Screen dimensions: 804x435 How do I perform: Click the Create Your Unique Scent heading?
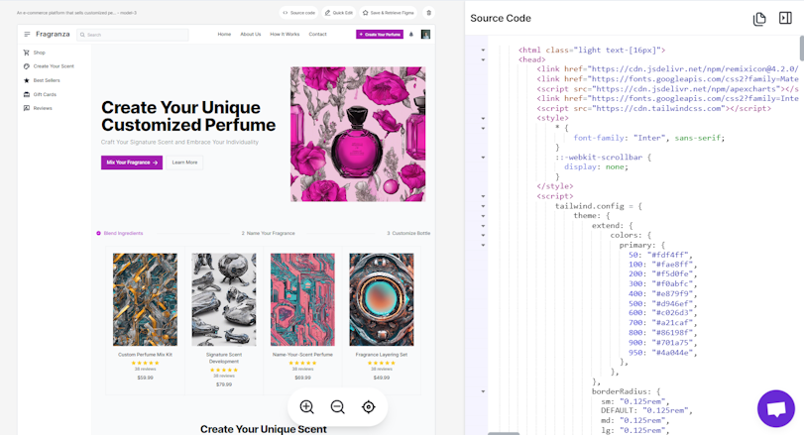263,429
